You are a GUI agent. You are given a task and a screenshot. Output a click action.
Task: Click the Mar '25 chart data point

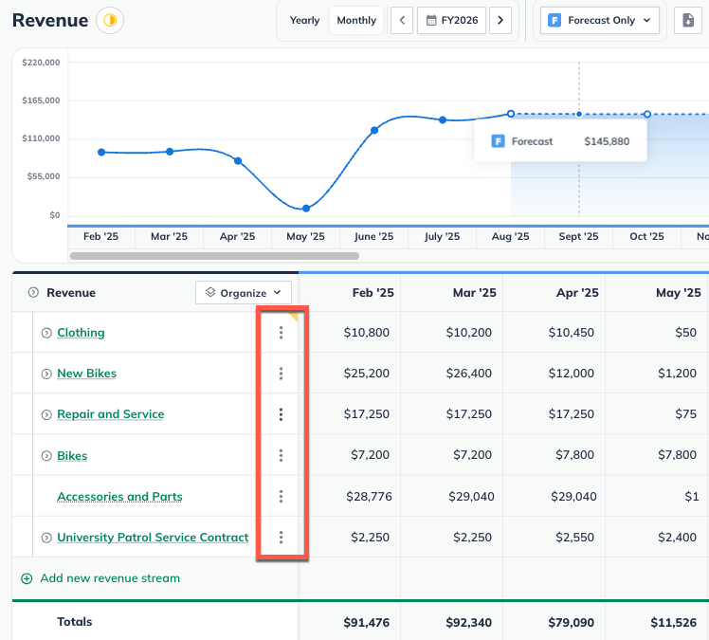tap(170, 152)
